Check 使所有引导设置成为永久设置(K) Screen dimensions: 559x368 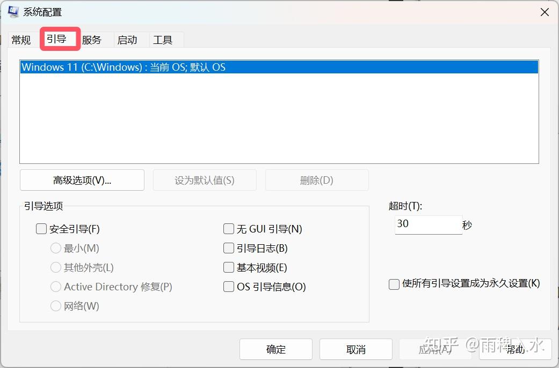(394, 284)
